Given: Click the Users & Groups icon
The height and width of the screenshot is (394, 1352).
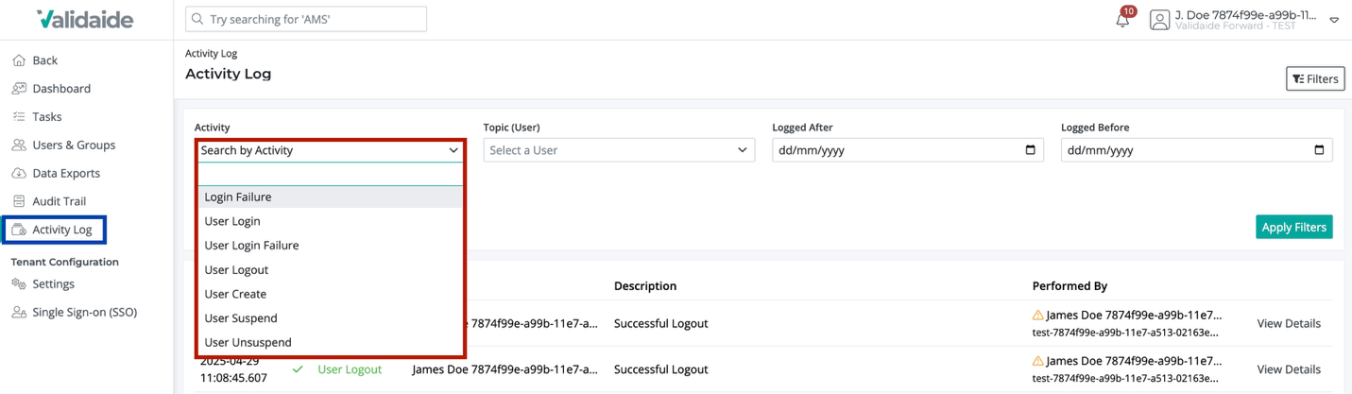Looking at the screenshot, I should point(19,146).
